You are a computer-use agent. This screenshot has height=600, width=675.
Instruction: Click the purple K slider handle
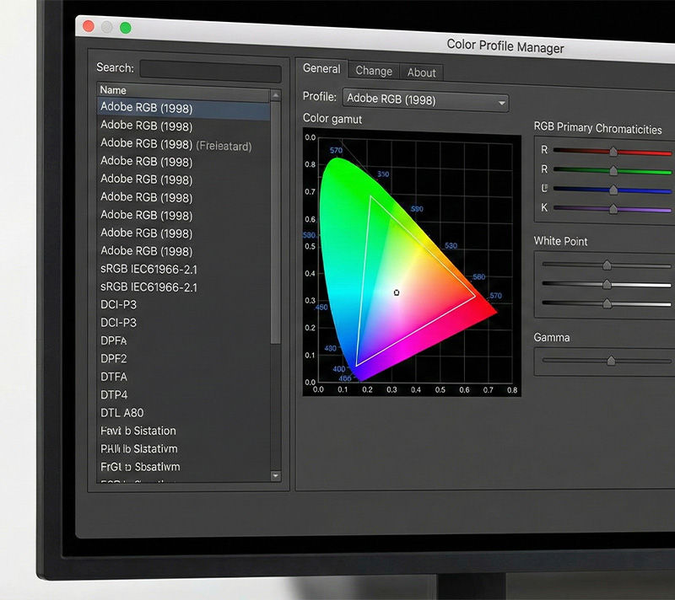tap(613, 208)
